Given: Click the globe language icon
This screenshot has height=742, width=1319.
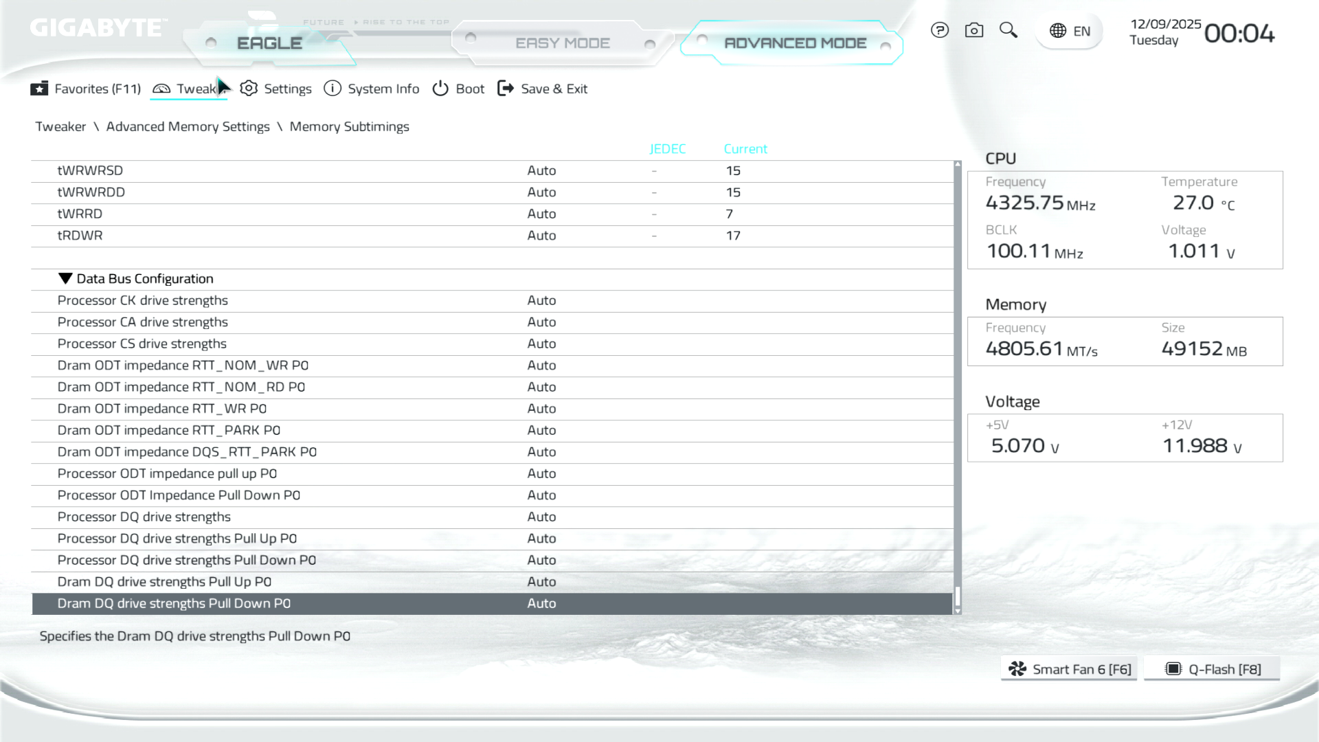Looking at the screenshot, I should [x=1058, y=31].
